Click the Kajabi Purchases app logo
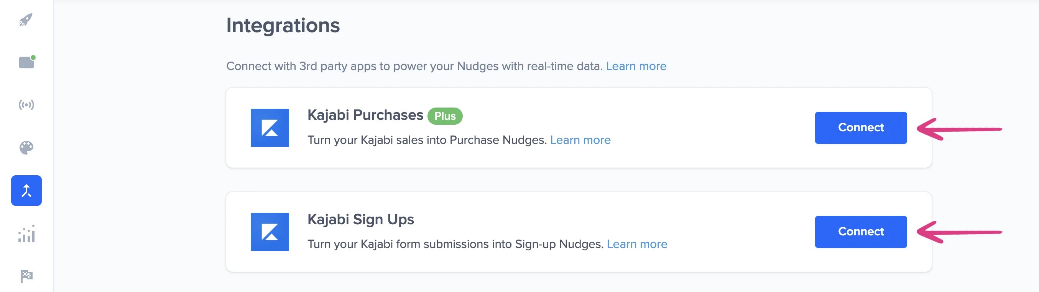The height and width of the screenshot is (292, 1039). pyautogui.click(x=270, y=128)
